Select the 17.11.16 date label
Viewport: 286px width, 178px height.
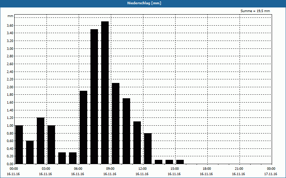[271, 174]
